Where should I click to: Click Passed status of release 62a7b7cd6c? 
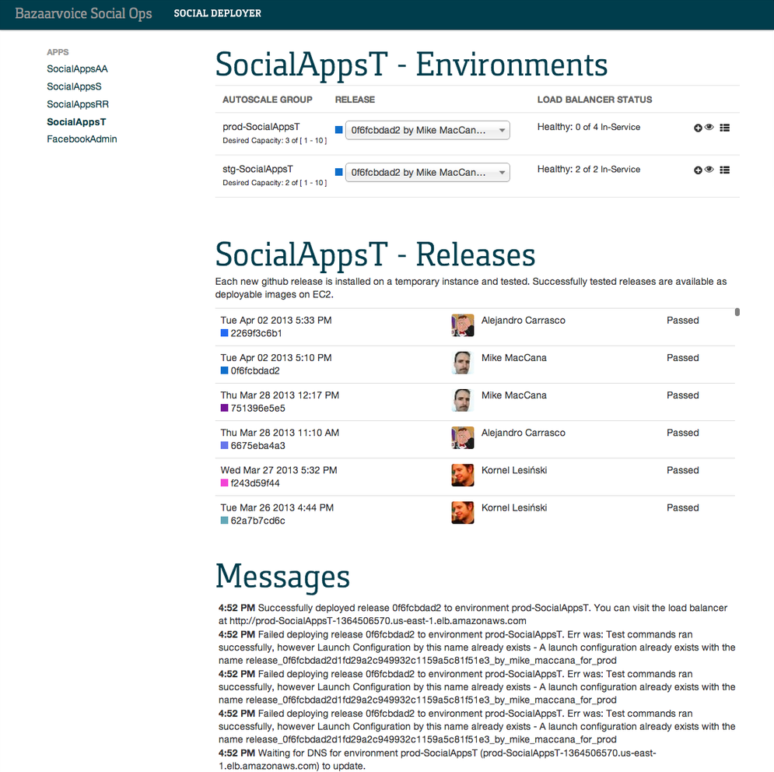683,507
